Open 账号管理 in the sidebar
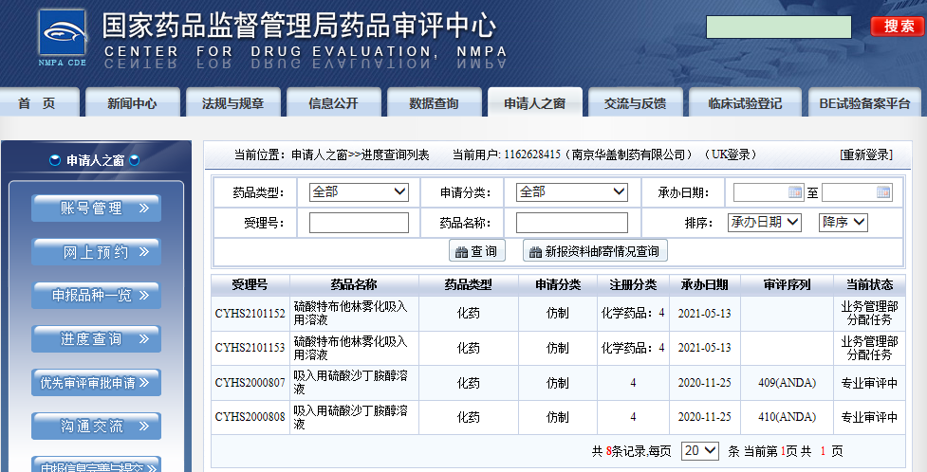The image size is (927, 472). [x=96, y=209]
